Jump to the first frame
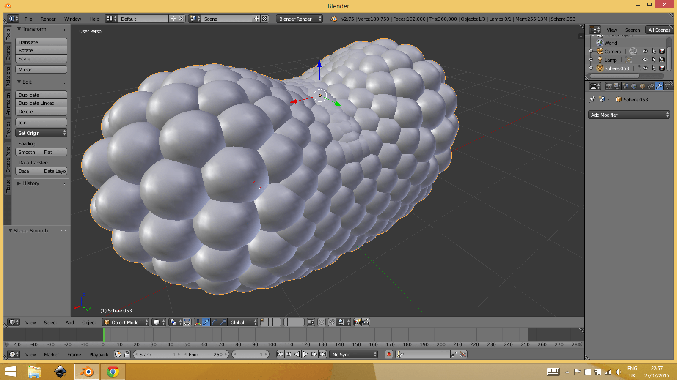Image resolution: width=677 pixels, height=380 pixels. (x=280, y=354)
